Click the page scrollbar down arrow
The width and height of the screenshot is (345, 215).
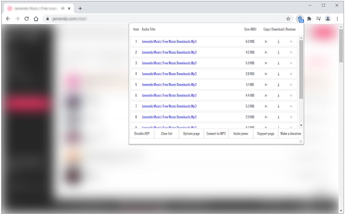point(341,211)
